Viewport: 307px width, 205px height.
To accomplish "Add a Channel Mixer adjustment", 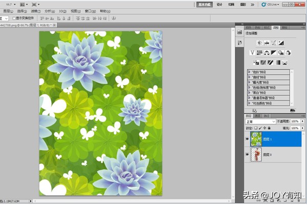I will point(288,53).
